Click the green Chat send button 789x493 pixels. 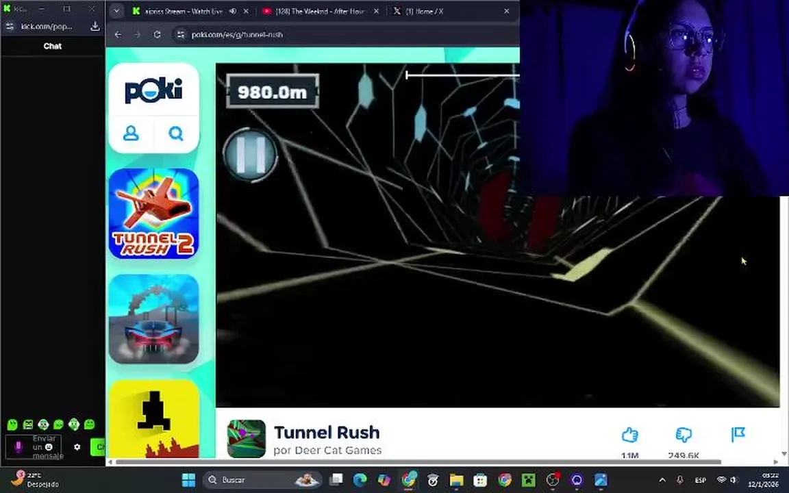pyautogui.click(x=98, y=446)
